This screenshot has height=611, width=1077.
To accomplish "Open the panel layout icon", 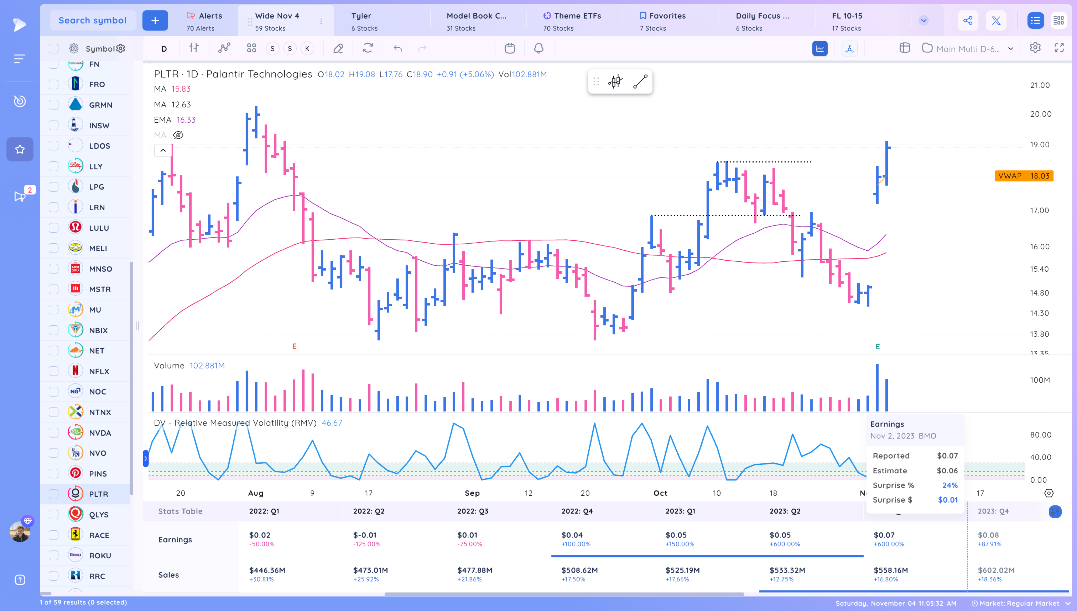I will point(905,48).
